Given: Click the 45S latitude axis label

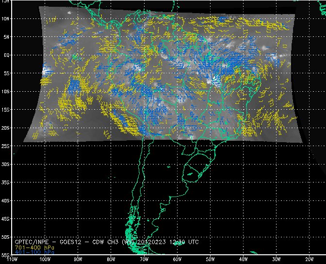Looking at the screenshot, I should [5, 219].
